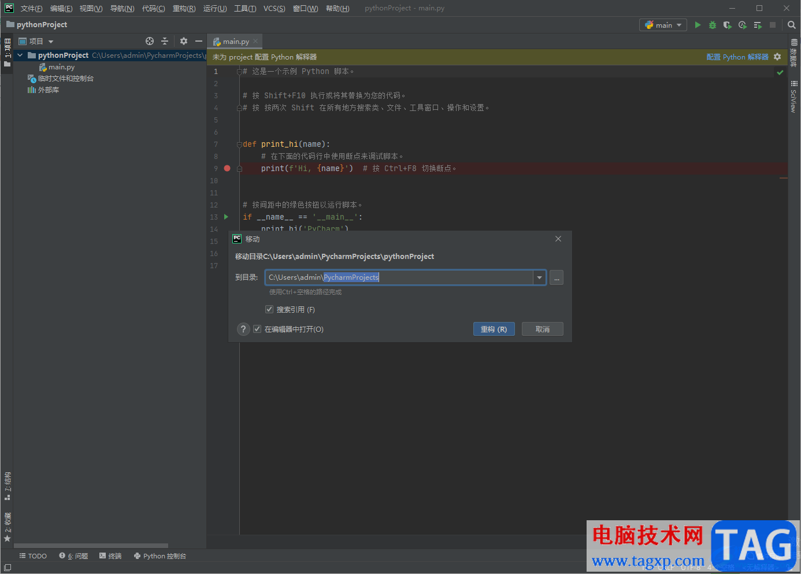The image size is (801, 574).
Task: Open the main run configuration dropdown
Action: pyautogui.click(x=663, y=25)
